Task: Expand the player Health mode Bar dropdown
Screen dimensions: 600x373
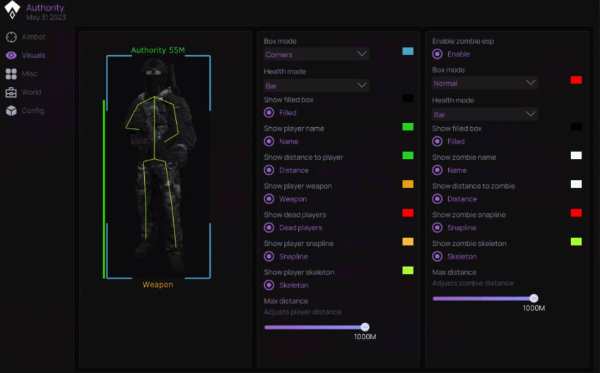Action: pos(316,85)
